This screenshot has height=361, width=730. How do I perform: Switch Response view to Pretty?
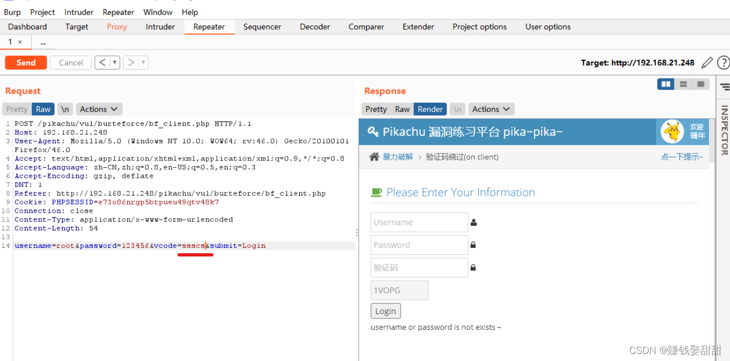tap(376, 109)
